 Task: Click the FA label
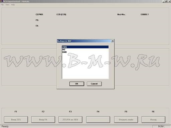[x=37, y=26]
